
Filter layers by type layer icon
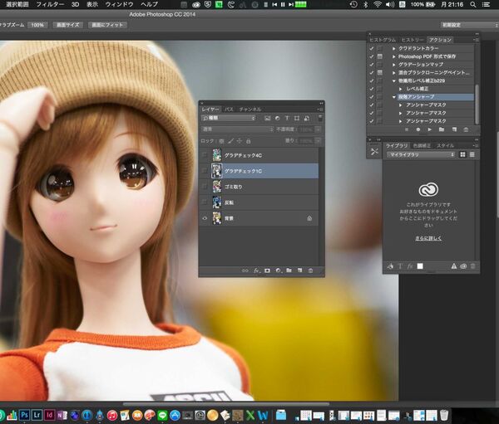pos(287,118)
